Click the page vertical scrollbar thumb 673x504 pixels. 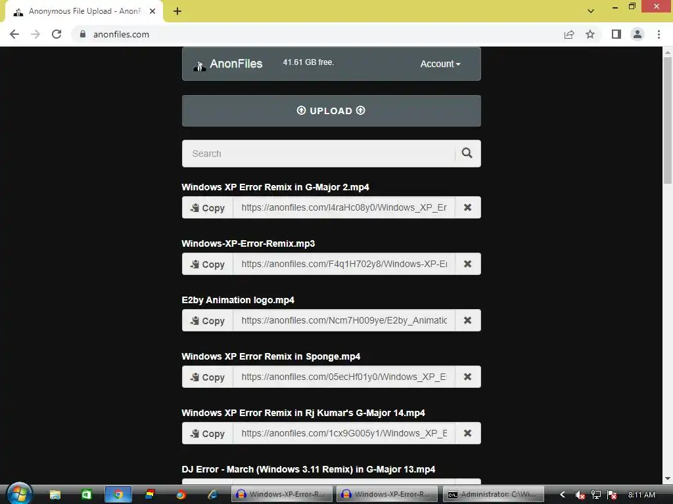(668, 120)
